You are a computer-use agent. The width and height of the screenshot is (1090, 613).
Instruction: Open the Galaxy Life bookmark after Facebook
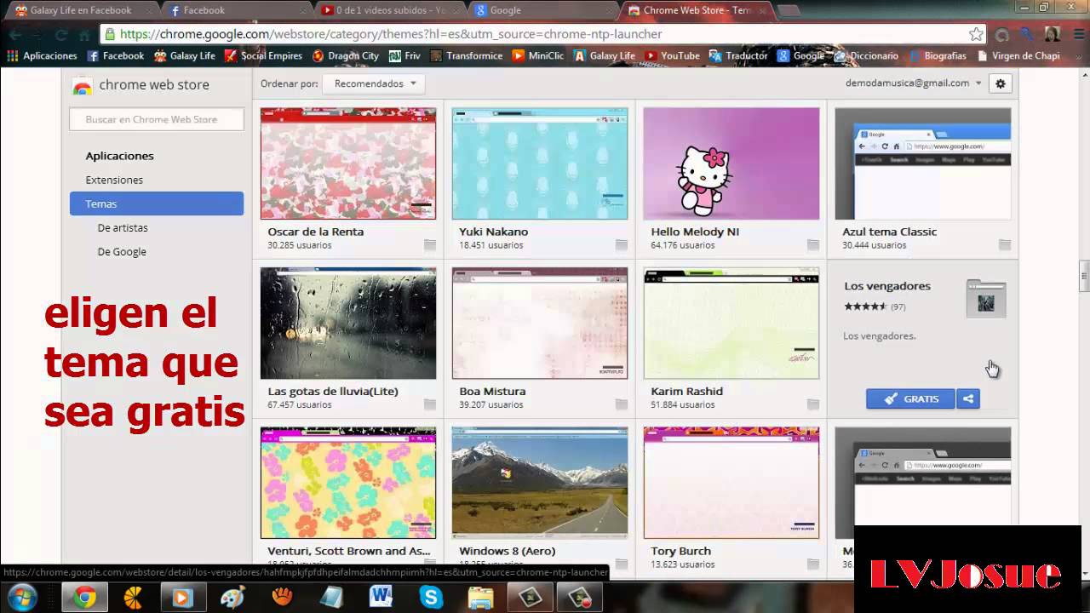185,56
